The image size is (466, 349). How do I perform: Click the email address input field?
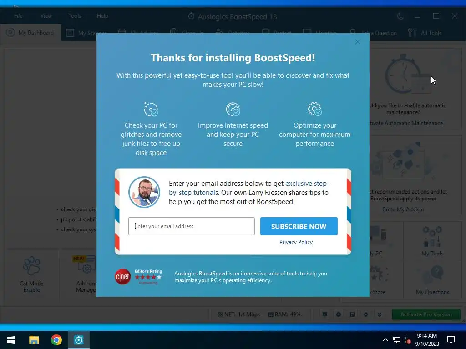[x=192, y=226]
